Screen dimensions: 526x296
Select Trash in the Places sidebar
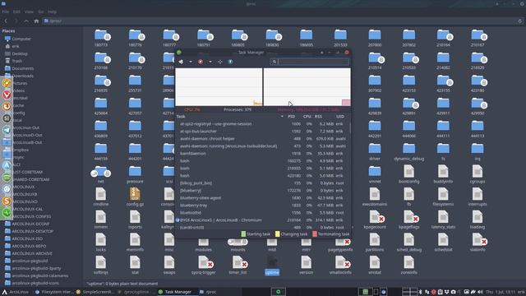16,61
